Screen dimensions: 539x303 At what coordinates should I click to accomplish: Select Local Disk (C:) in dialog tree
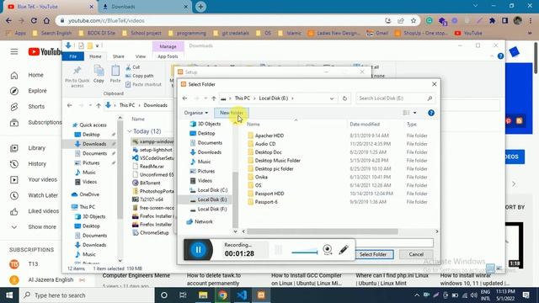(212, 190)
